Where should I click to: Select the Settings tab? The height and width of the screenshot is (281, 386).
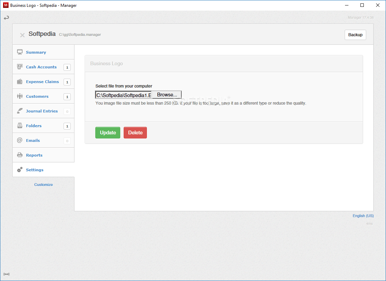(x=43, y=170)
